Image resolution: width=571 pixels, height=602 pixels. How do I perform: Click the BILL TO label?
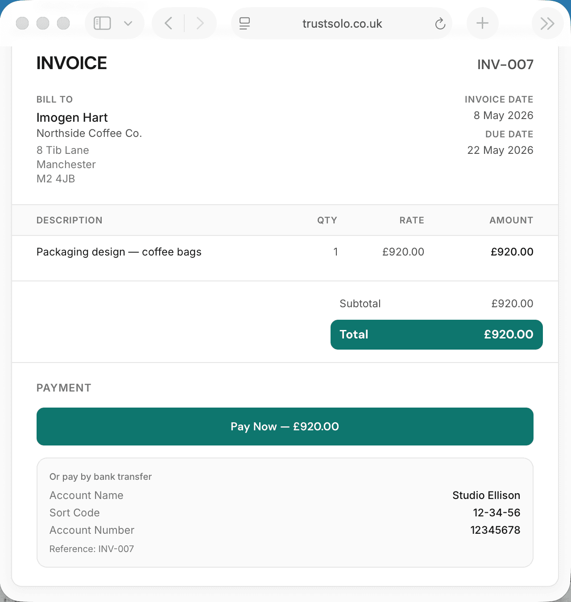[54, 99]
